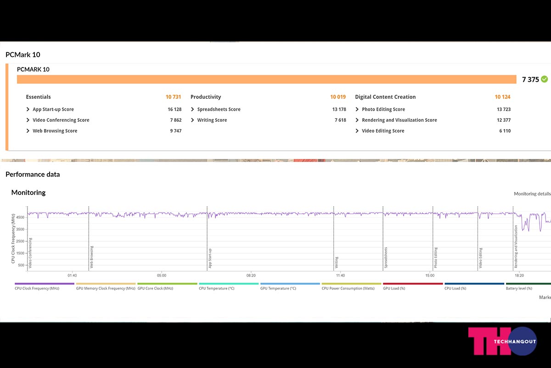Screen dimensions: 551x368
Task: Click the Performance data heading
Action: (x=33, y=175)
